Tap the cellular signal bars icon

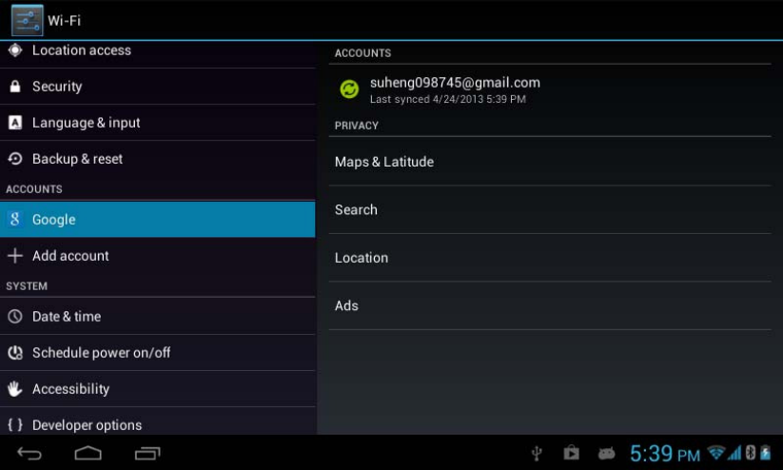point(734,453)
